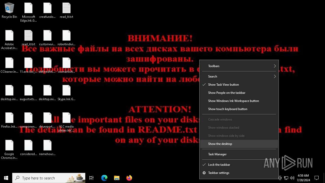Select the definedhit... desktop file

click(47, 66)
